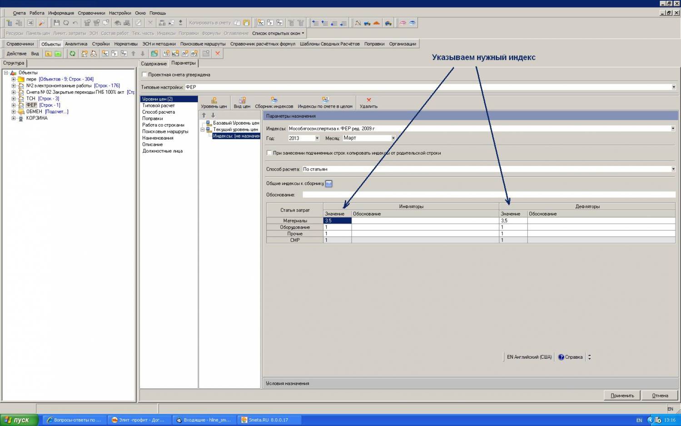Open the Год 2013 dropdown
Image resolution: width=681 pixels, height=426 pixels.
(317, 138)
